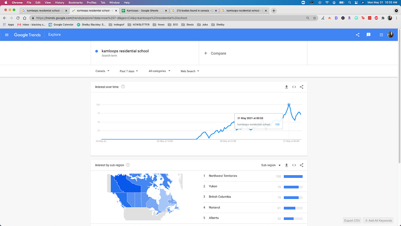This screenshot has height=226, width=401.
Task: Open the macOS Spotlight search icon
Action: point(350,2)
